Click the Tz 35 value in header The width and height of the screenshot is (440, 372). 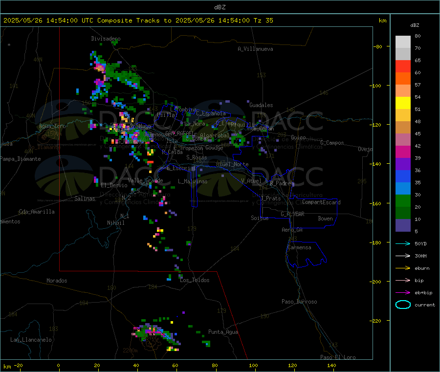[x=263, y=21]
